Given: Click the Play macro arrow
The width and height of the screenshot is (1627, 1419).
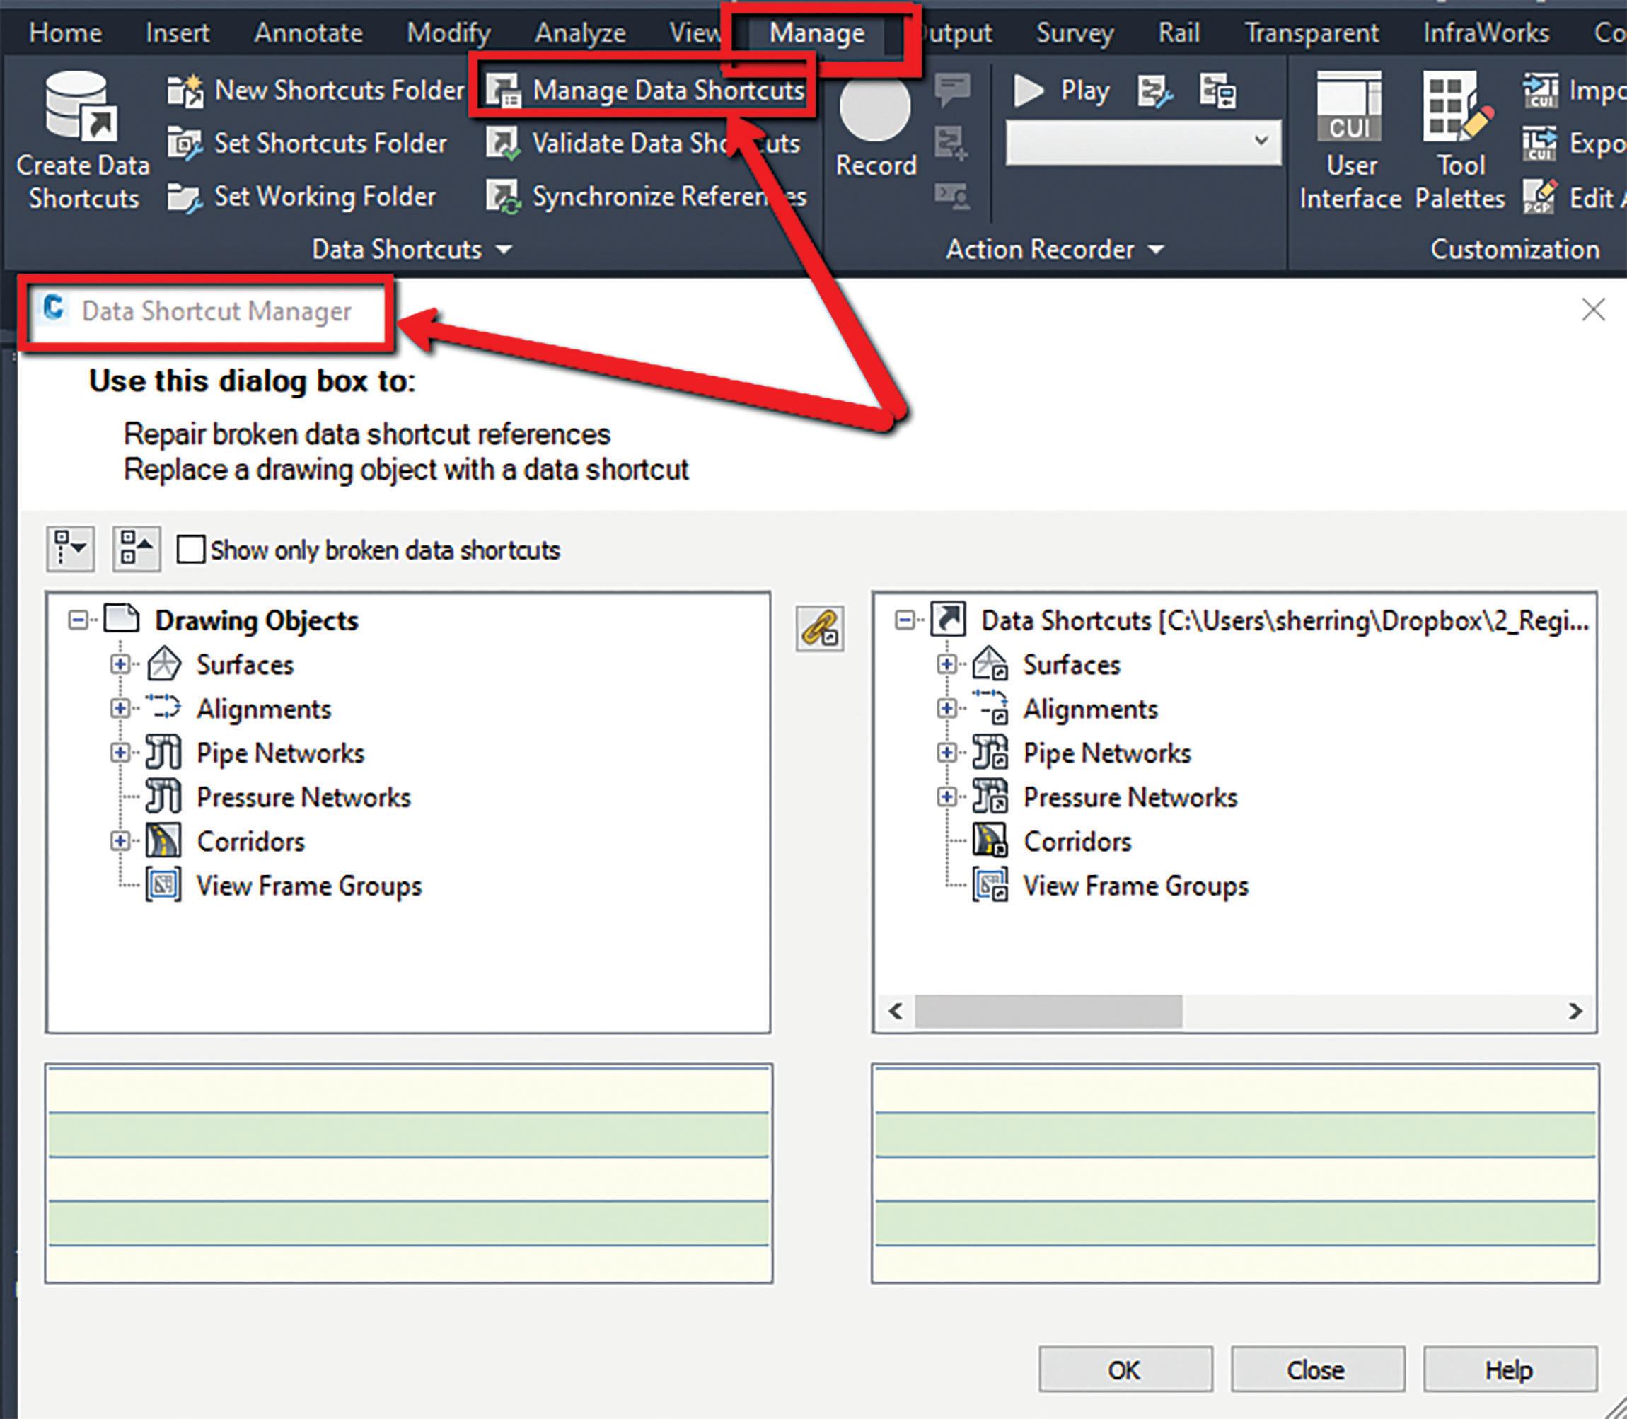Looking at the screenshot, I should 1028,91.
